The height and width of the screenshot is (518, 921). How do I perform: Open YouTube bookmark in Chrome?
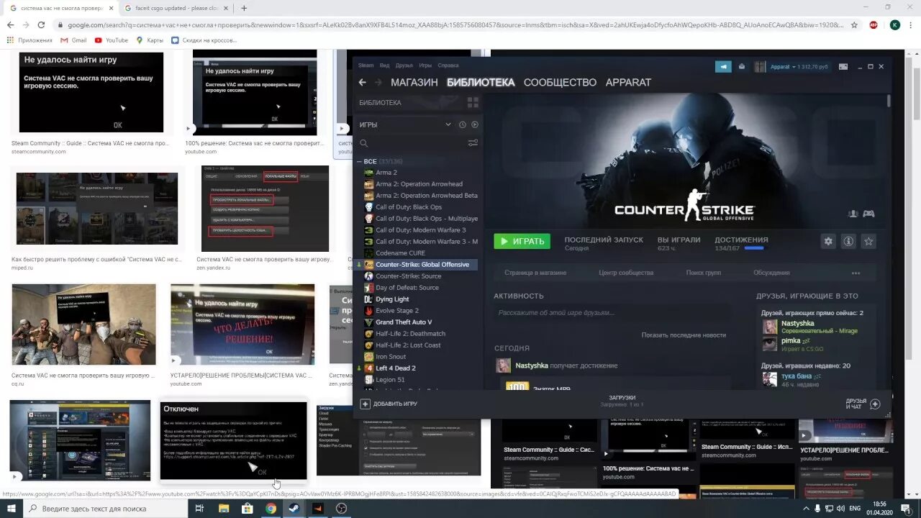point(112,40)
